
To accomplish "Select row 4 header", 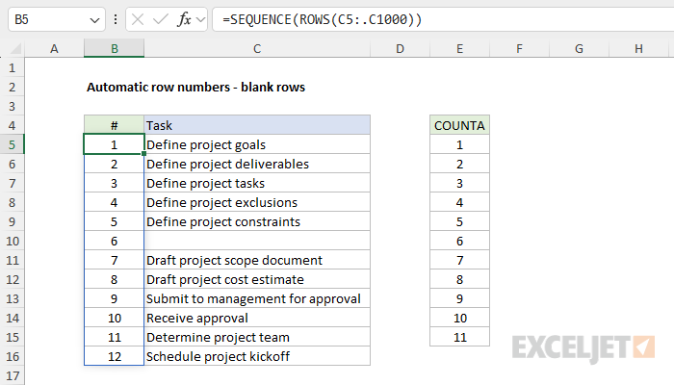I will [x=12, y=125].
